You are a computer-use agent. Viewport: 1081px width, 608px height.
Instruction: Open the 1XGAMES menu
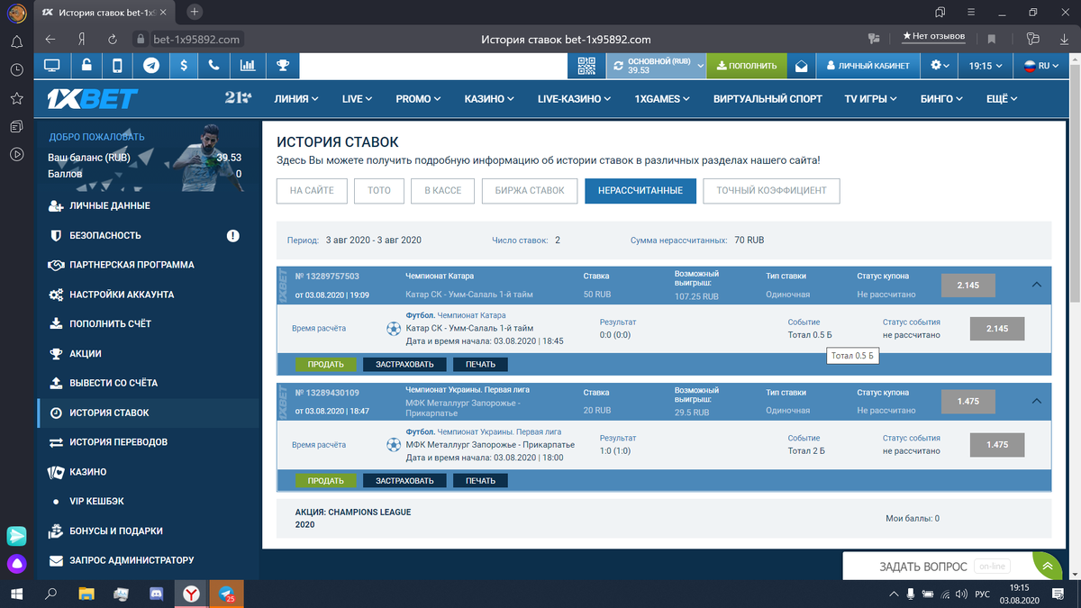[x=662, y=98]
